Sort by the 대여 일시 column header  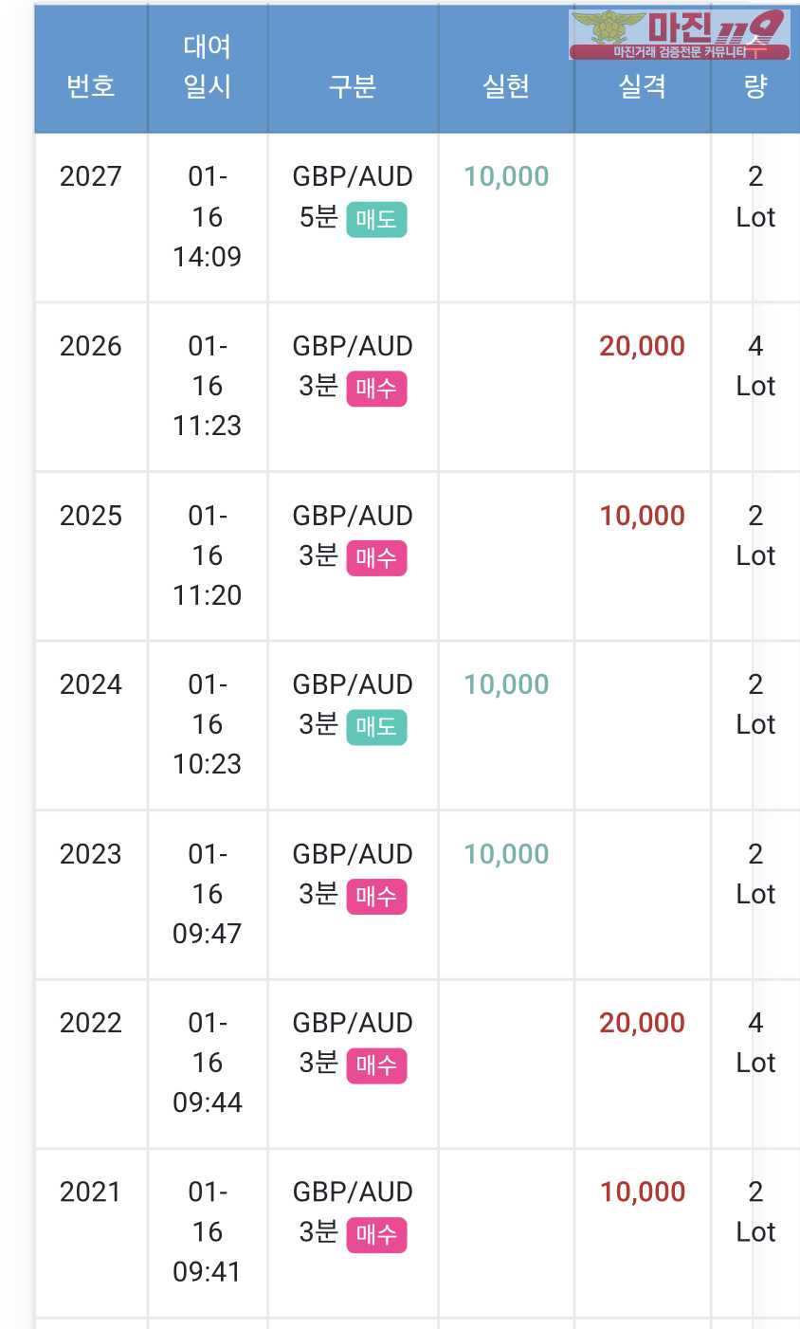point(207,66)
